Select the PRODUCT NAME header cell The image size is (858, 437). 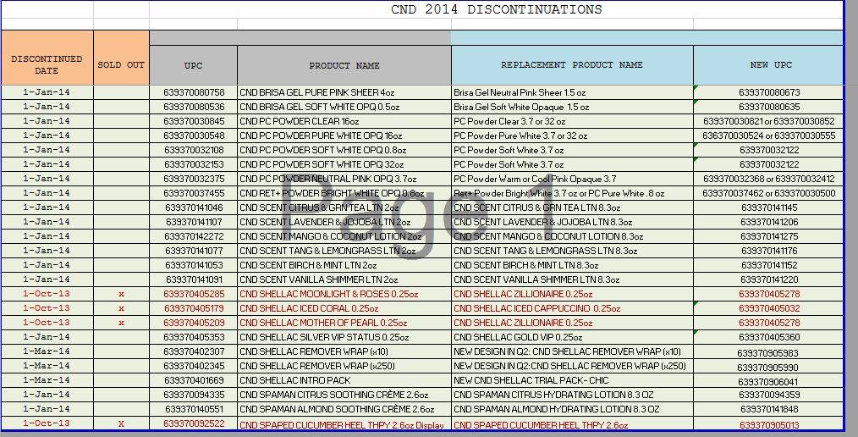(x=344, y=65)
